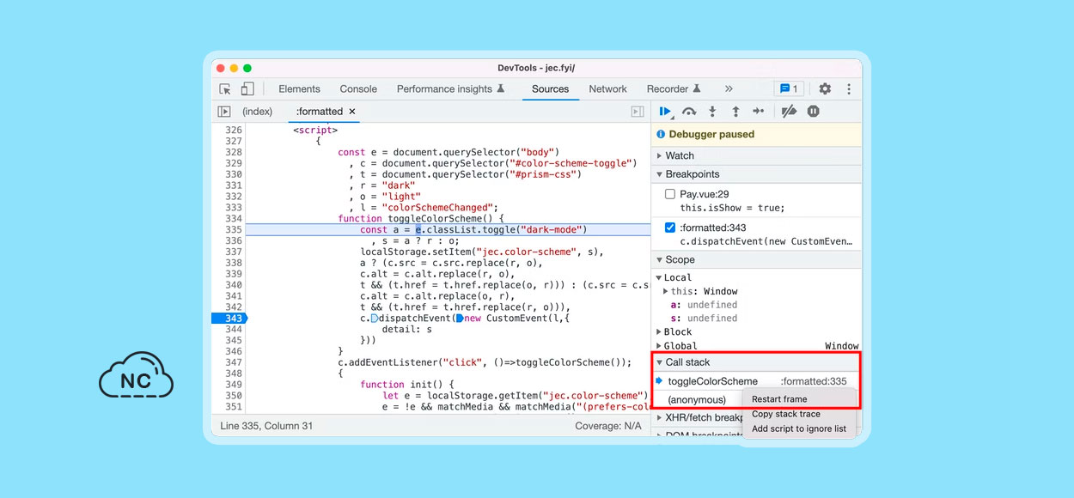Resume script execution
Viewport: 1074px width, 498px height.
[665, 112]
